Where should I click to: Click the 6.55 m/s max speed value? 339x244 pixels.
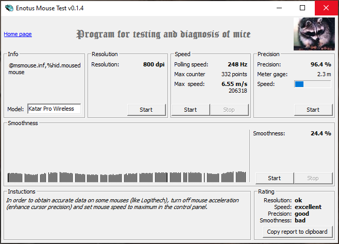click(234, 84)
